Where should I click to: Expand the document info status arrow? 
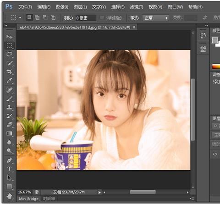(x=99, y=193)
